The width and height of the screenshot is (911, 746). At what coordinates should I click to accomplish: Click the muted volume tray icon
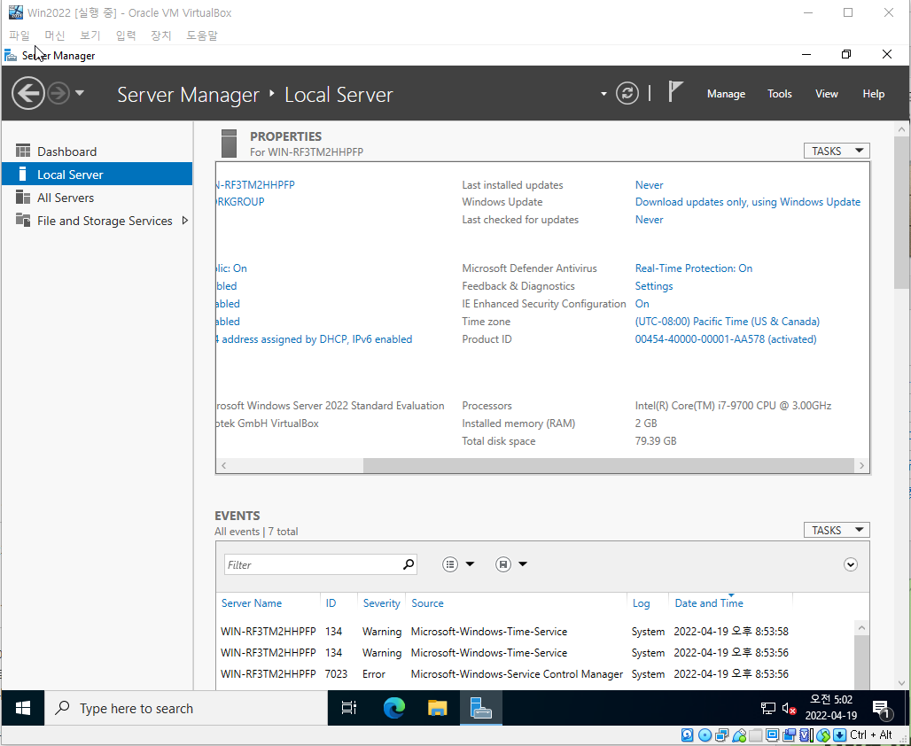coord(789,708)
